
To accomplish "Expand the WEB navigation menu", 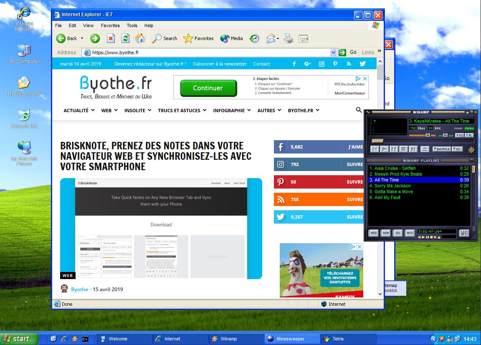I will coord(109,110).
